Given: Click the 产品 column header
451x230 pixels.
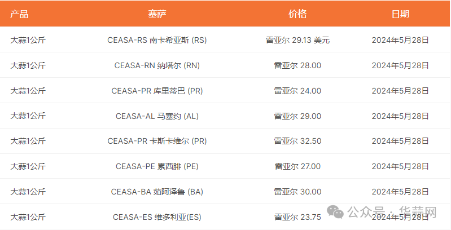Looking at the screenshot, I should (x=19, y=14).
